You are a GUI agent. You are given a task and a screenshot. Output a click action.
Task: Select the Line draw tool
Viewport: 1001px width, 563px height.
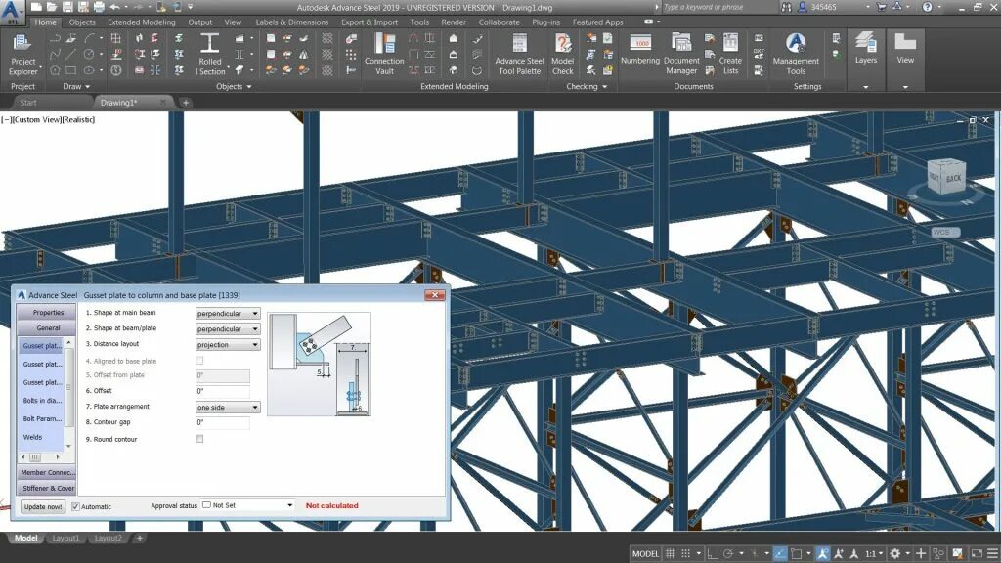coord(70,55)
